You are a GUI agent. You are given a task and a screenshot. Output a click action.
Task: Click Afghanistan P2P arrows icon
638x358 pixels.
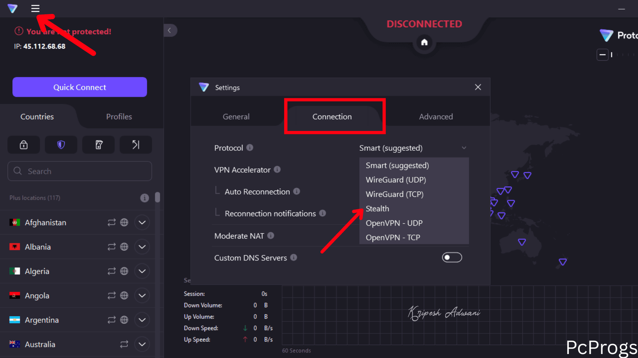pyautogui.click(x=112, y=222)
